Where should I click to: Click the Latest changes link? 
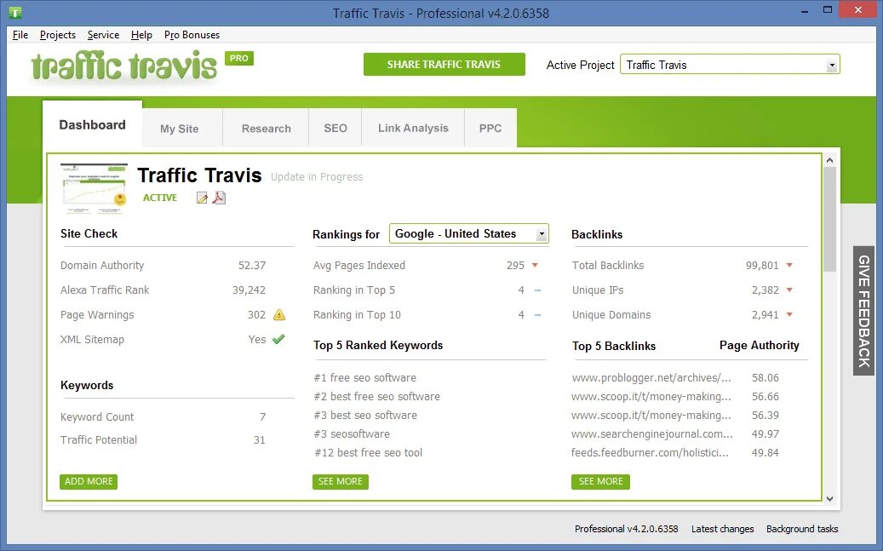723,529
